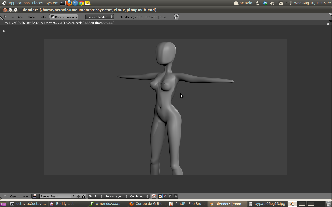Click the Render Result image name field
Screen dimensions: 332x207
tap(55, 196)
